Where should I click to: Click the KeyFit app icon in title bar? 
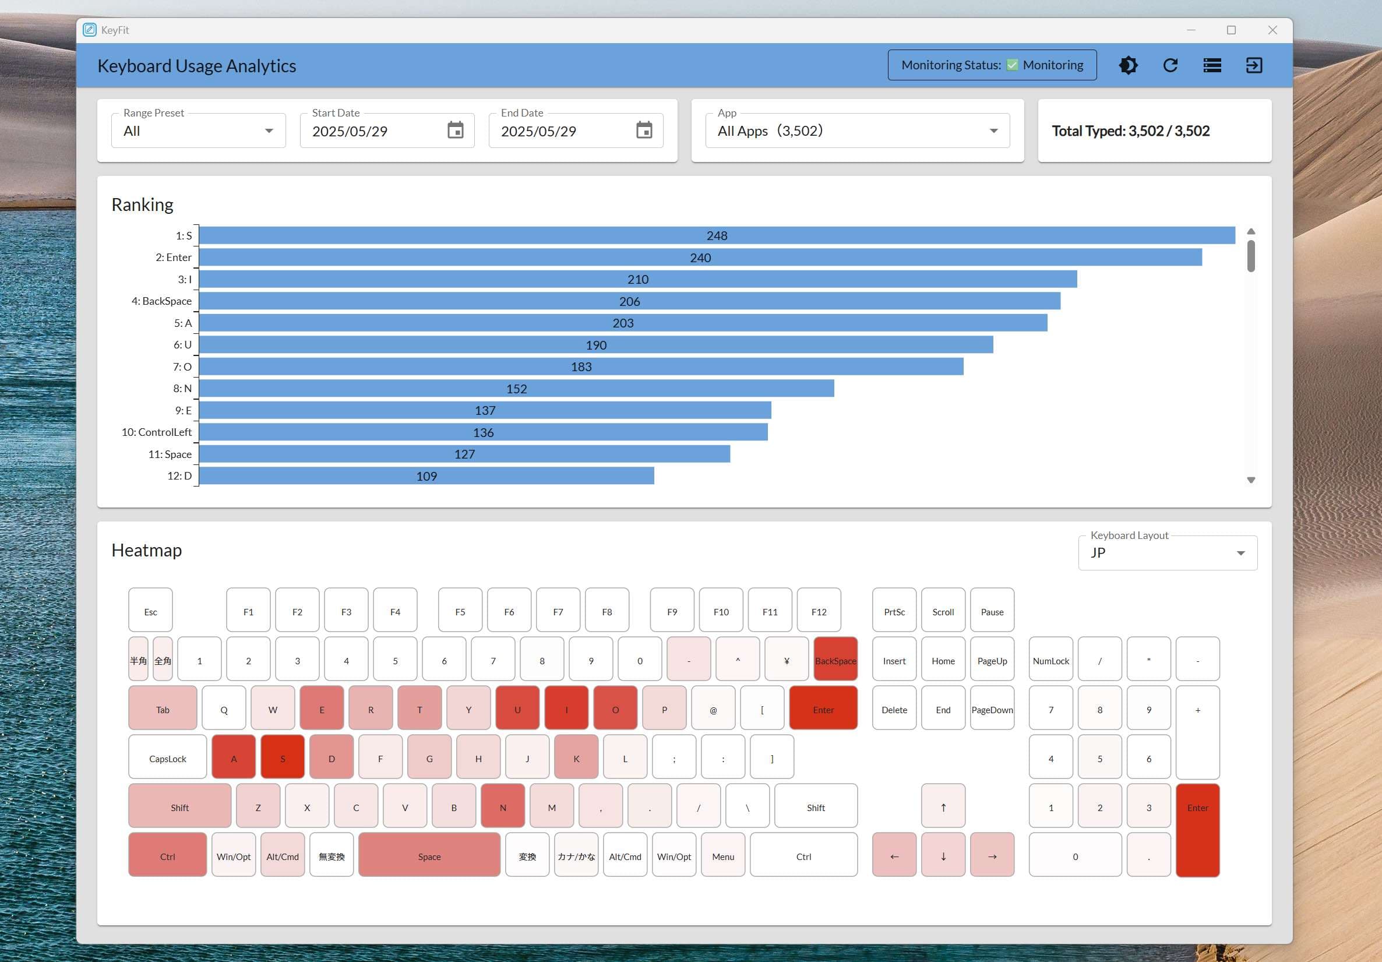[x=90, y=30]
